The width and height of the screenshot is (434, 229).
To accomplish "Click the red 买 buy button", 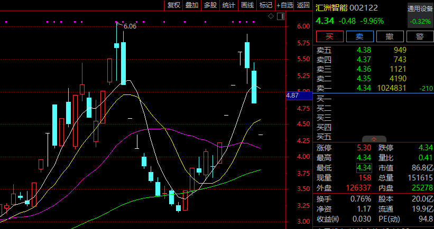I will [329, 36].
